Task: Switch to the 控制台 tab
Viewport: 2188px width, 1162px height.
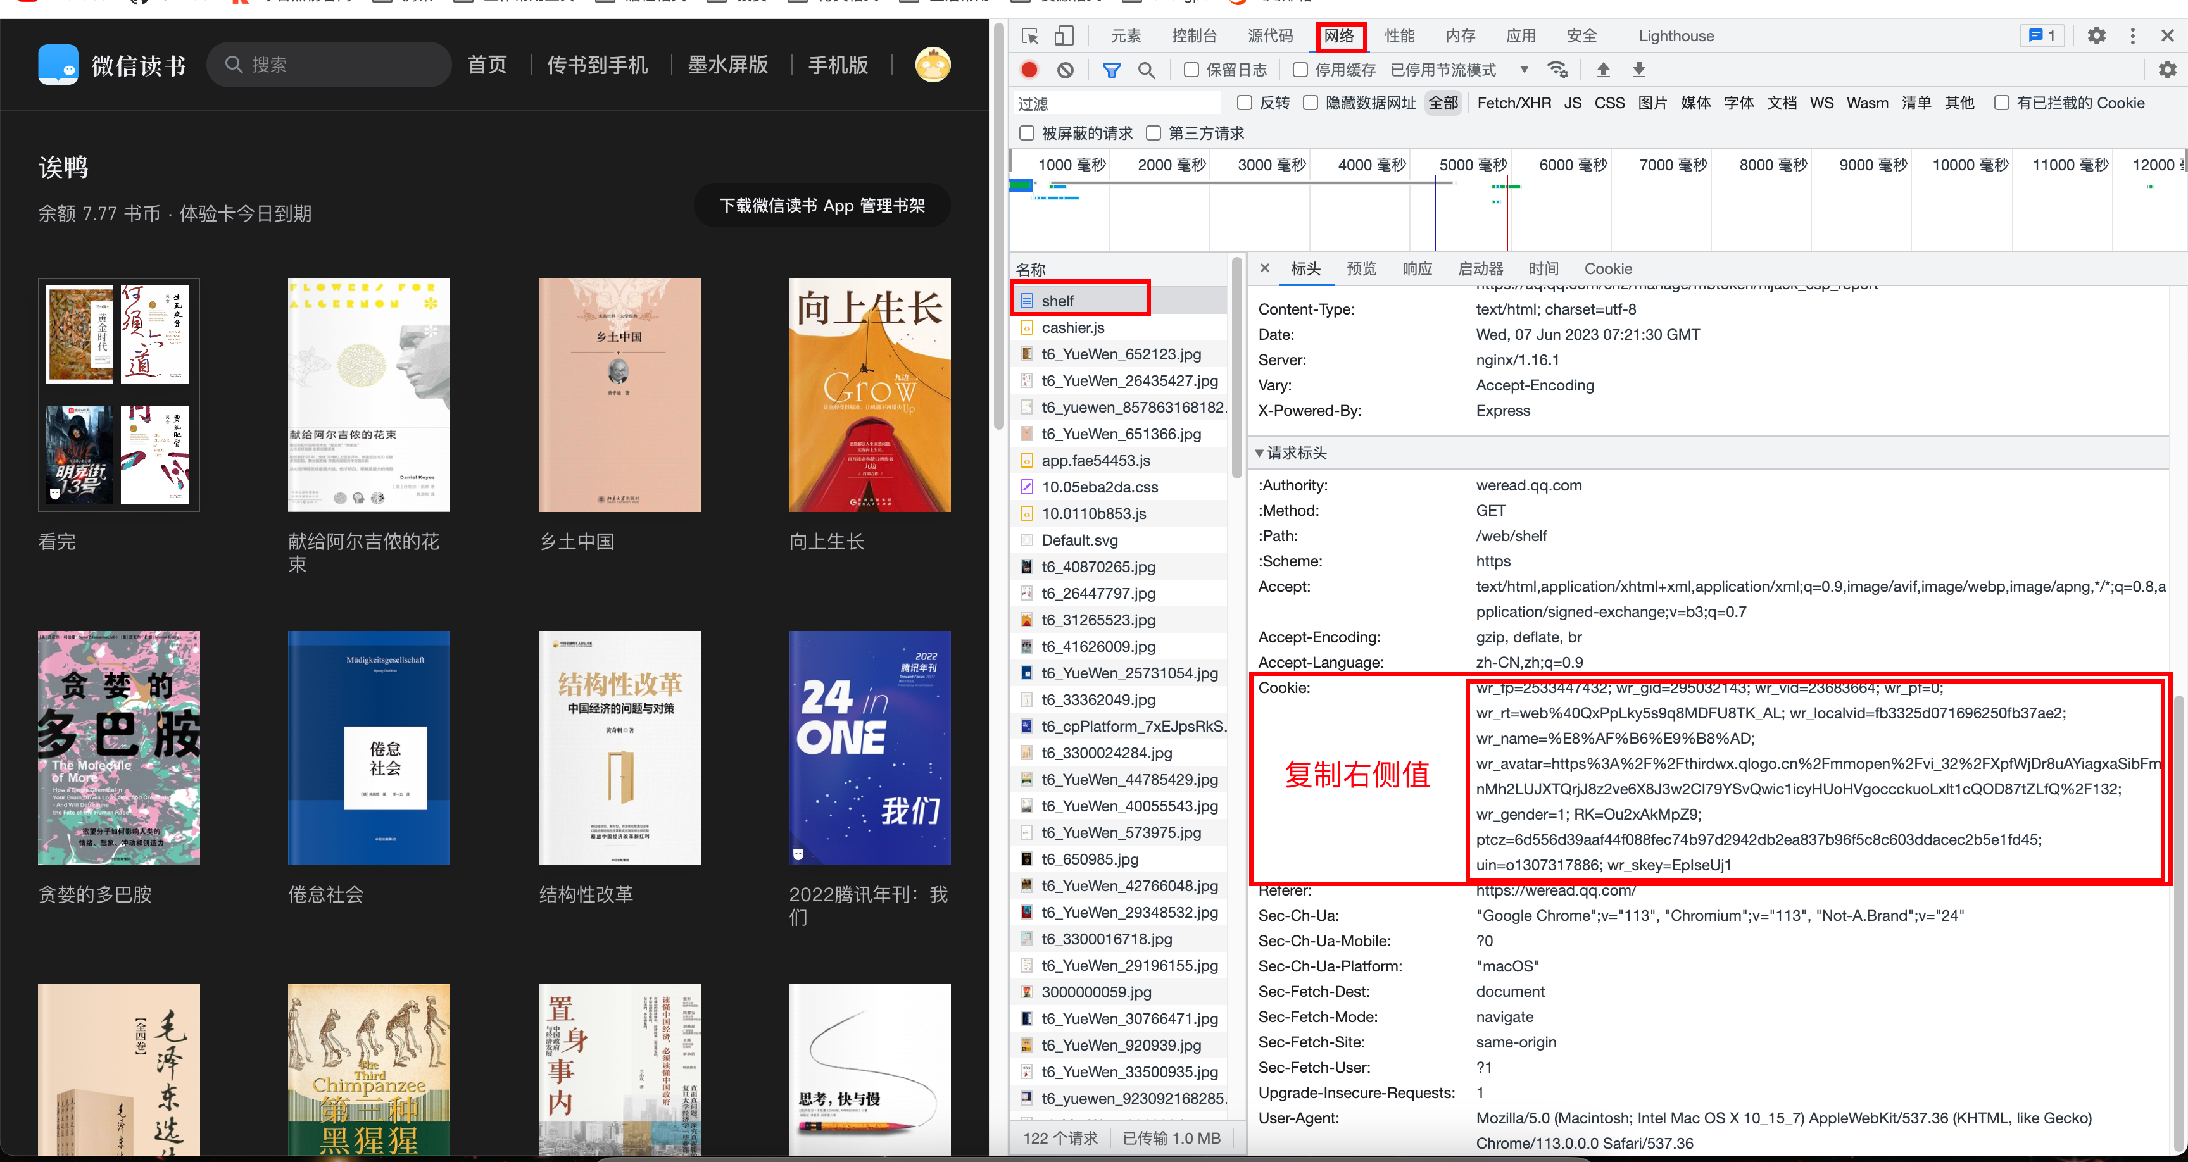Action: pos(1193,35)
